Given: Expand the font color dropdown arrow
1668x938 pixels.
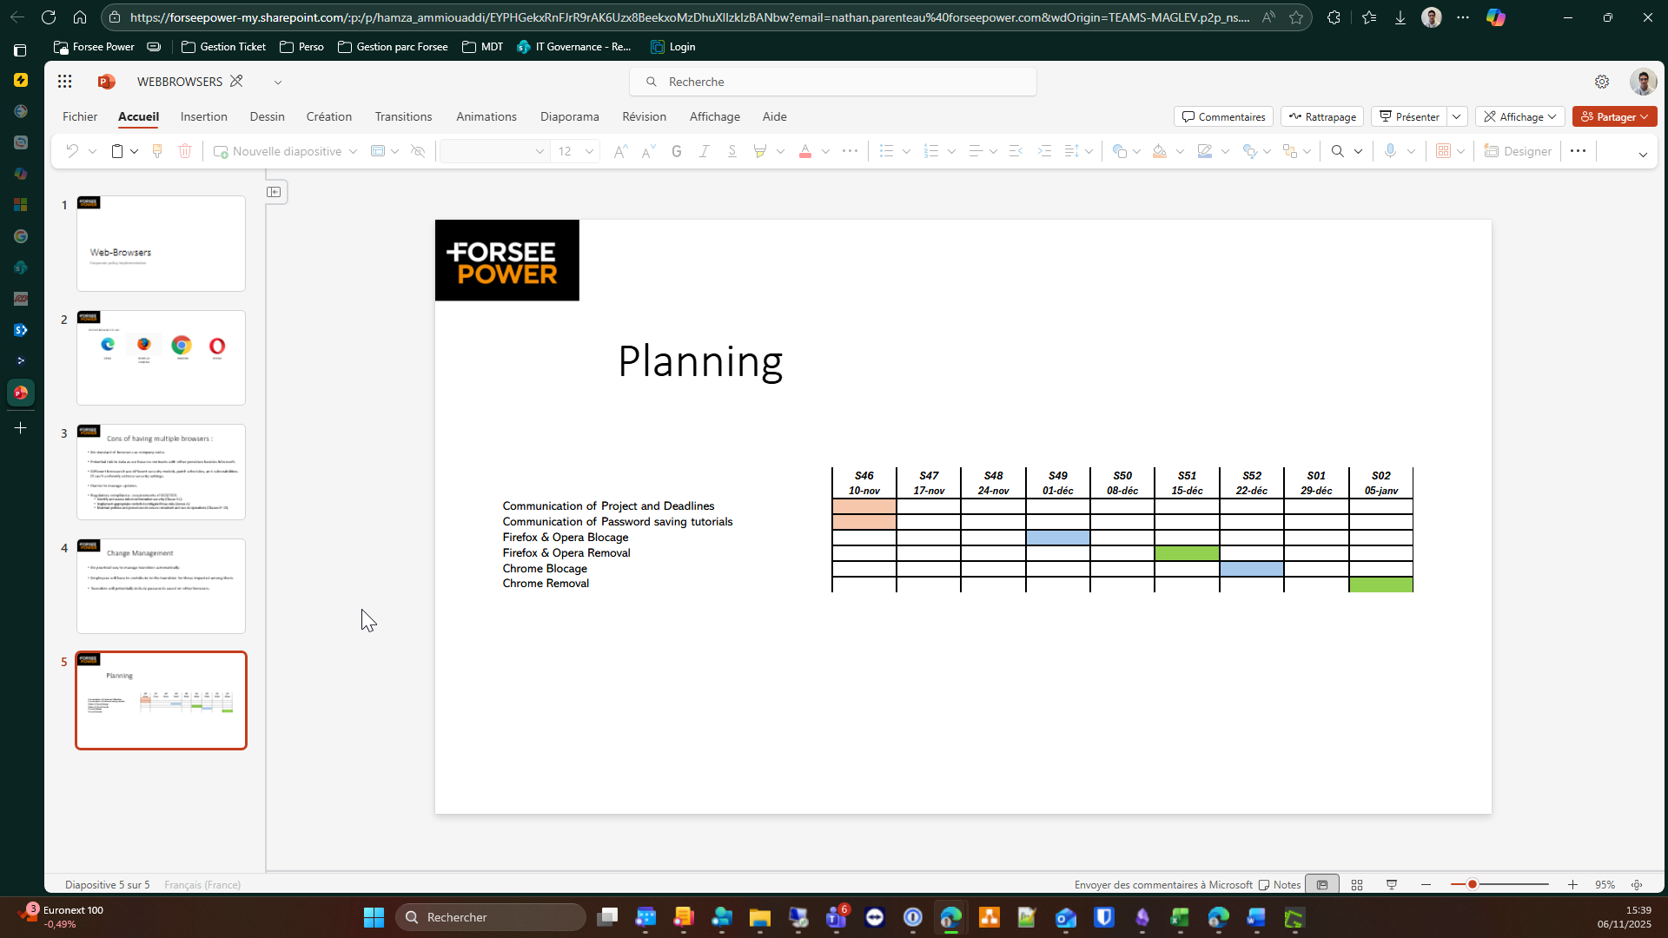Looking at the screenshot, I should tap(825, 150).
